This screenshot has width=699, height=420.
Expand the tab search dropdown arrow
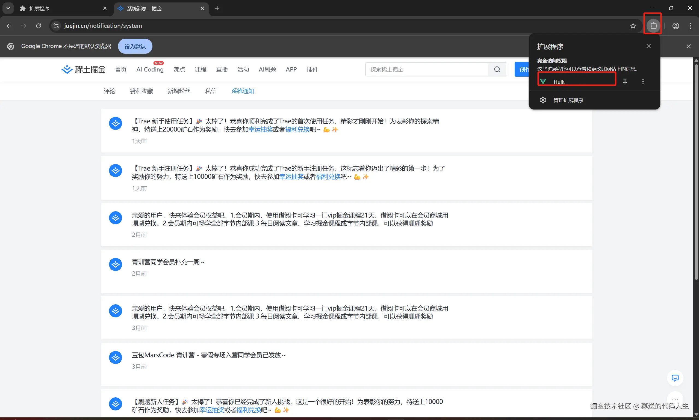click(x=8, y=8)
